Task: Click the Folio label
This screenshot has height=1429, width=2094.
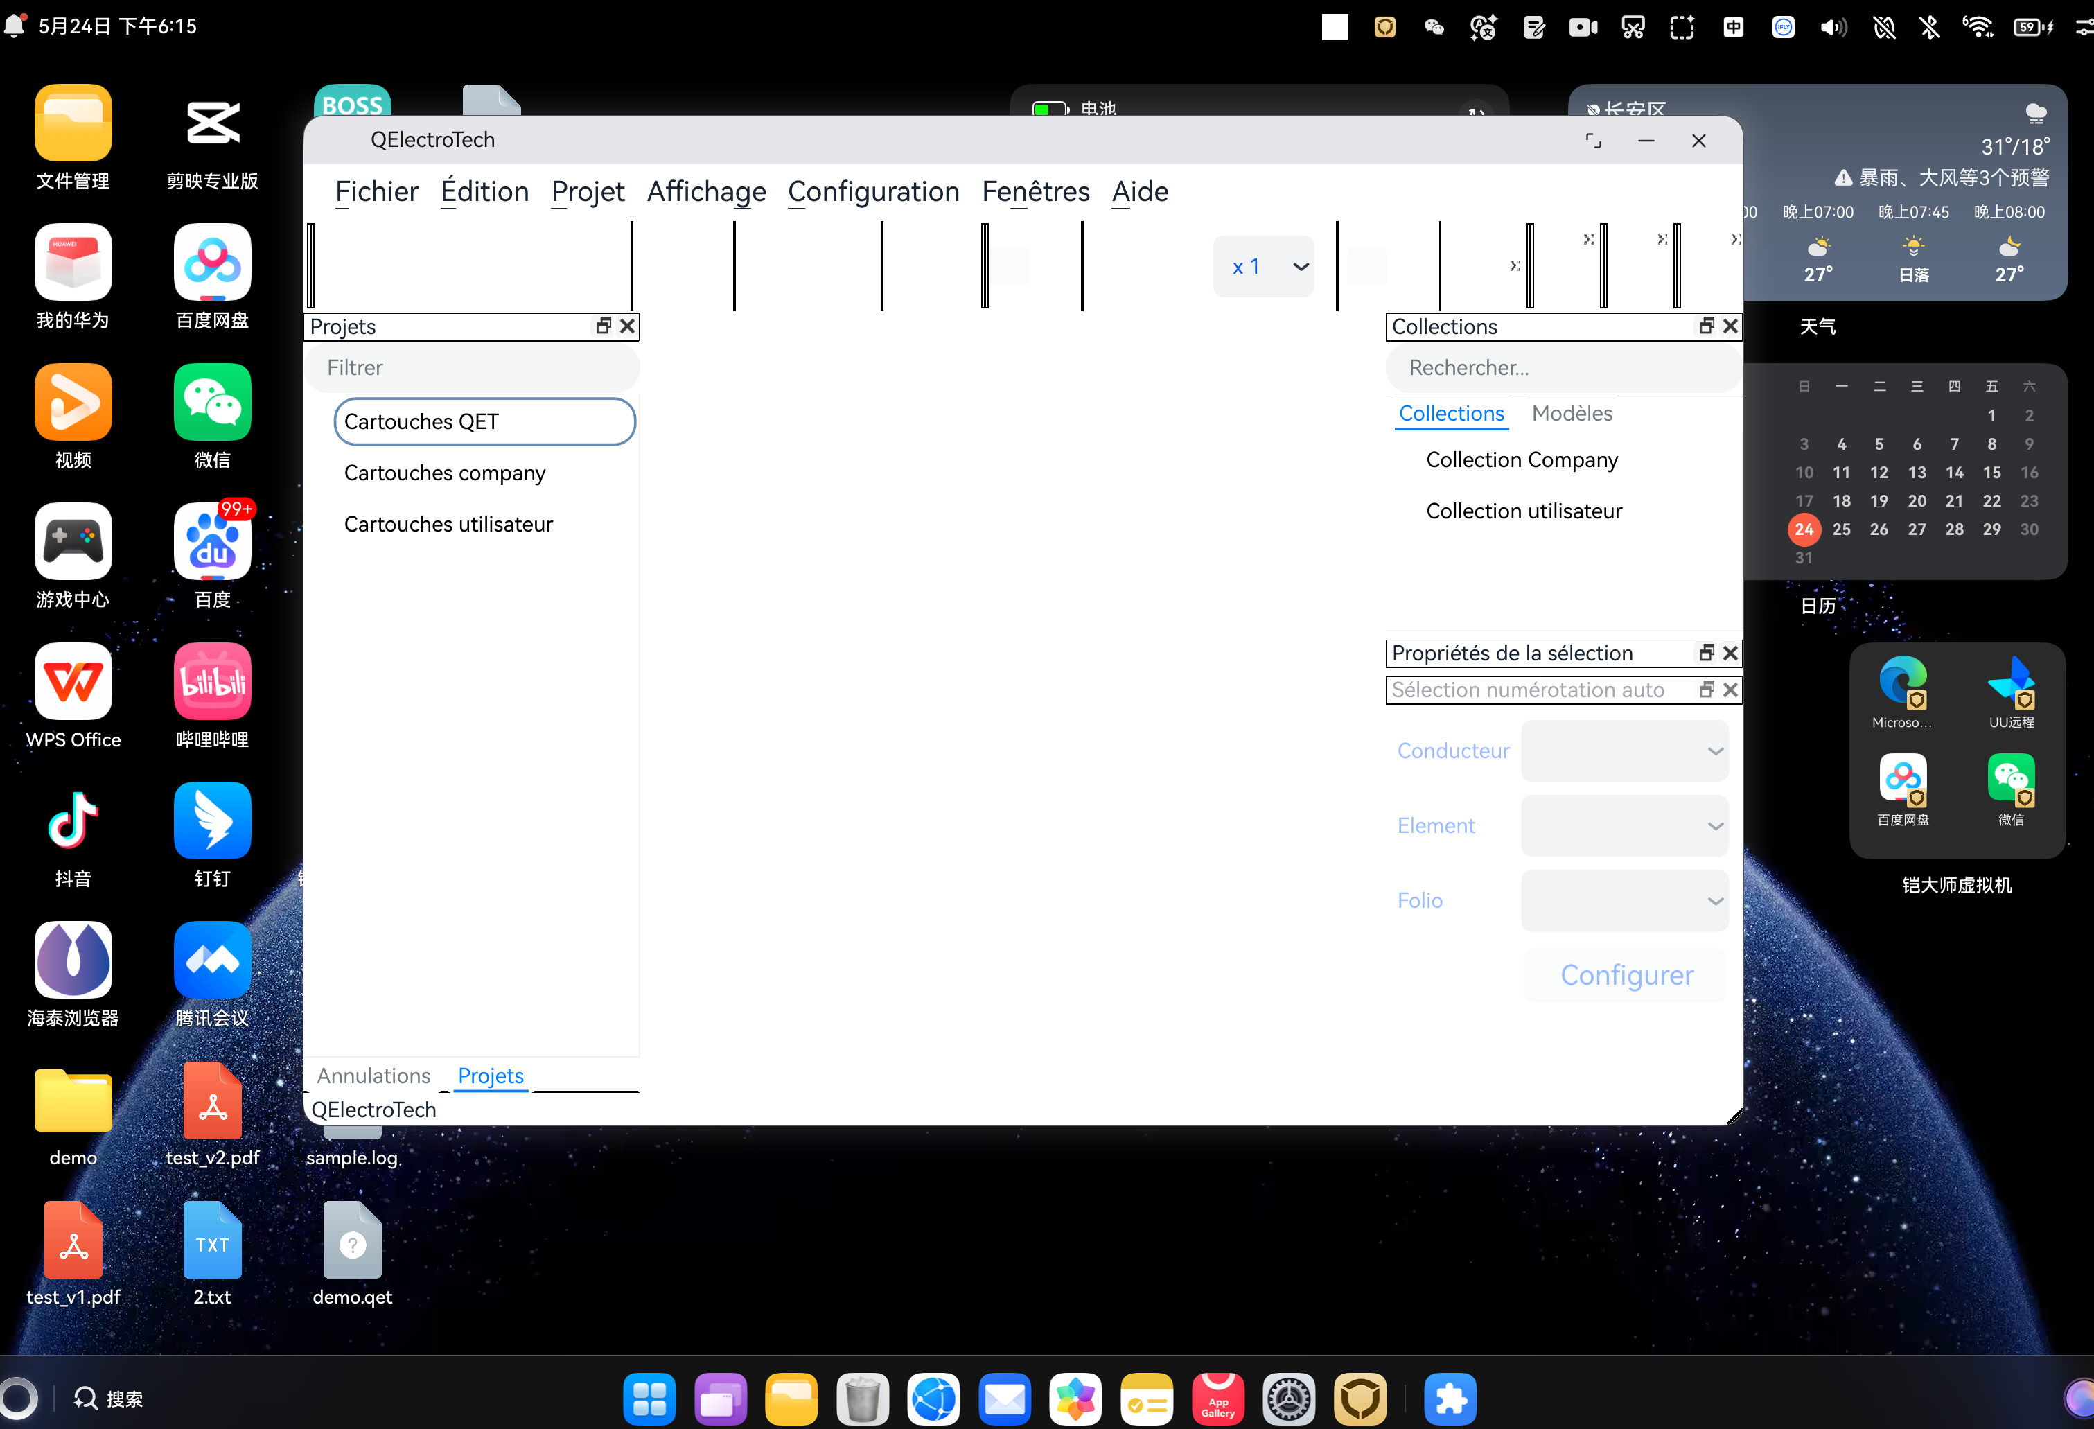Action: click(x=1419, y=900)
